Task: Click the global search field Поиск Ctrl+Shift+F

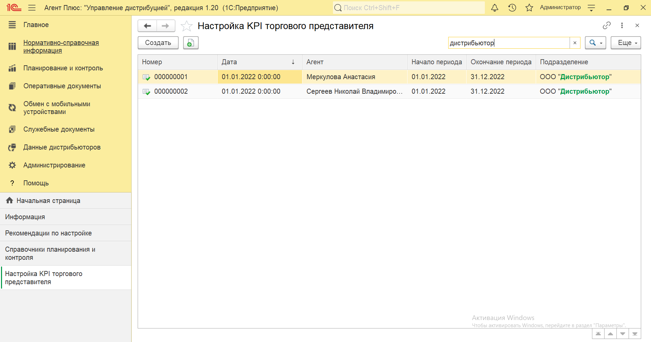Action: [x=409, y=7]
